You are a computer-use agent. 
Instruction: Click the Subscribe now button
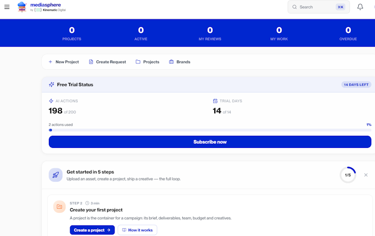(210, 142)
